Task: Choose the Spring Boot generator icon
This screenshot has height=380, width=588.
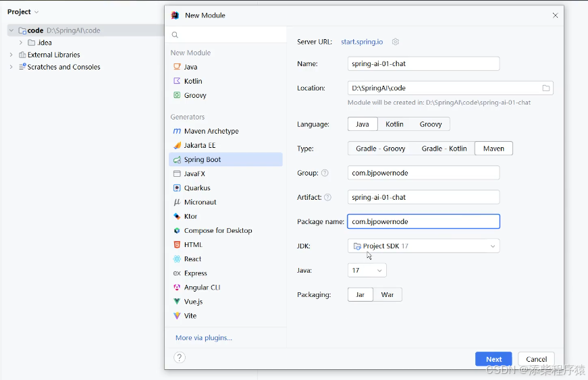Action: point(177,160)
